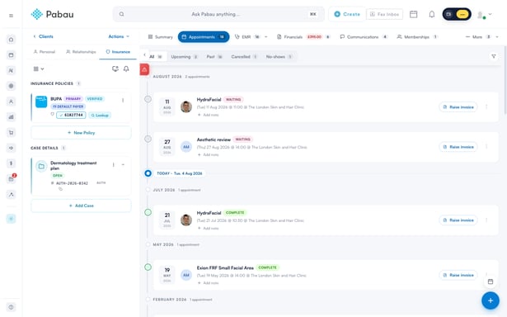
Task: Open the sidebar icon with red badge
Action: click(x=12, y=178)
